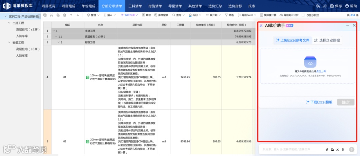Open the 查询 dropdown
Viewport: 360px width, 156px height.
pos(179,15)
